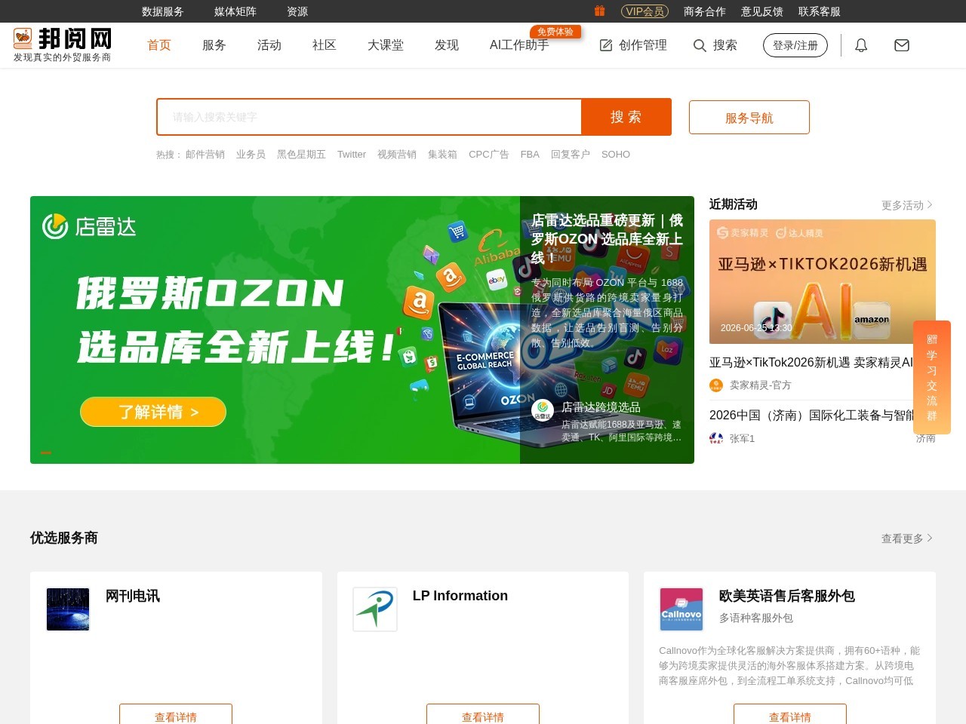
Task: Open AI工作助手 menu item
Action: pyautogui.click(x=519, y=45)
